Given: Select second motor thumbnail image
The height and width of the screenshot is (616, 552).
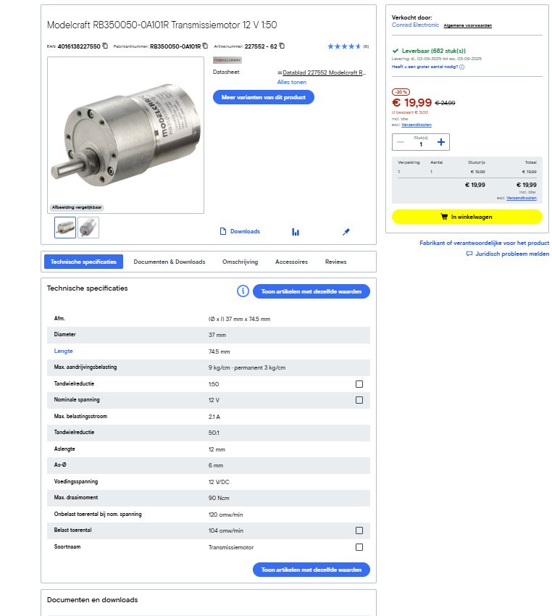Looking at the screenshot, I should 88,228.
